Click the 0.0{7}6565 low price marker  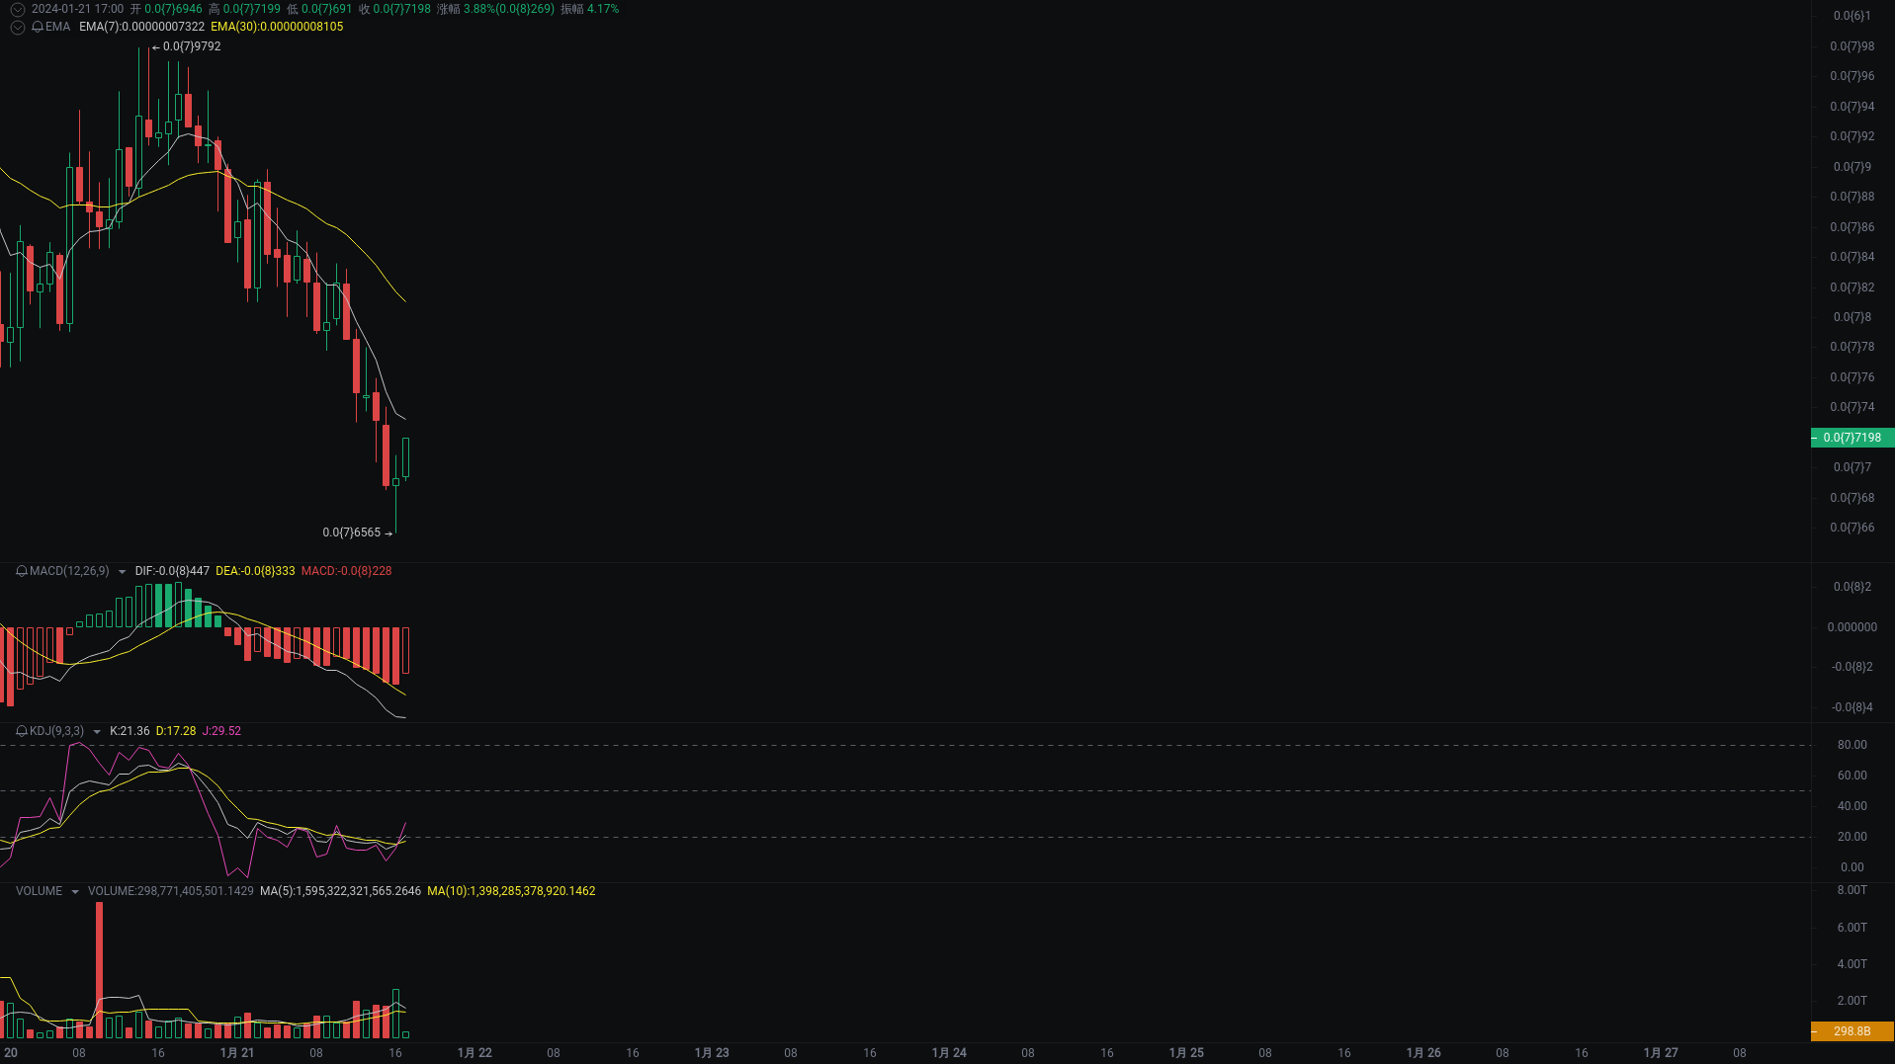pyautogui.click(x=352, y=532)
